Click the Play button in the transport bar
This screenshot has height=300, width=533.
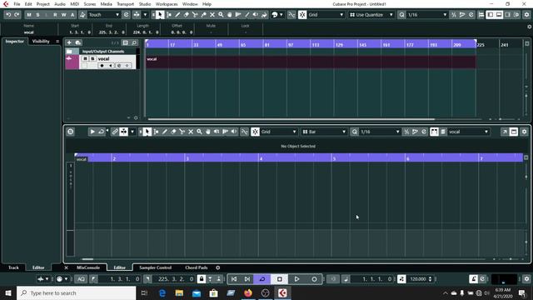[x=296, y=279]
